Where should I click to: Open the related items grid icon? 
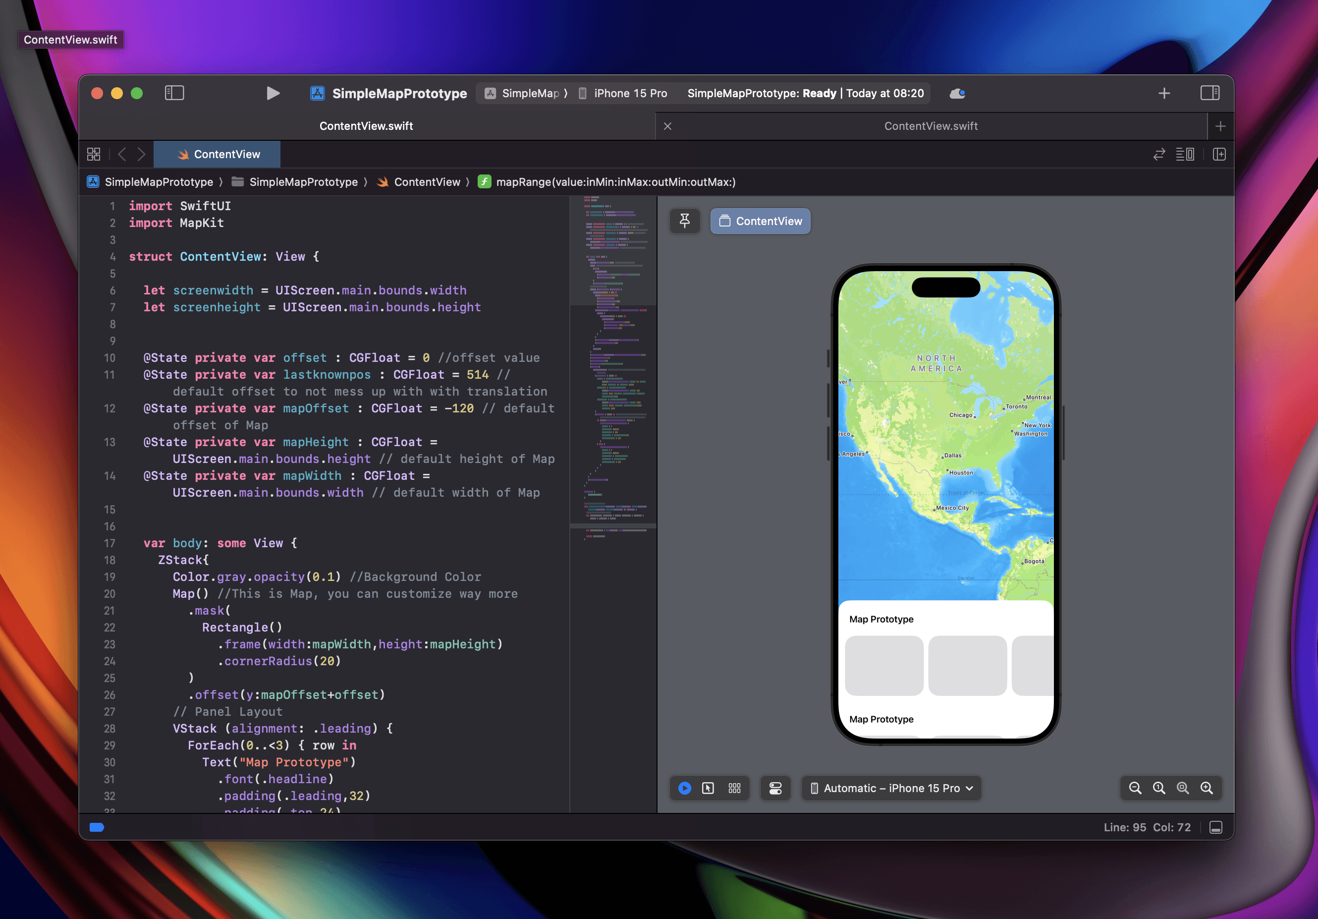94,154
